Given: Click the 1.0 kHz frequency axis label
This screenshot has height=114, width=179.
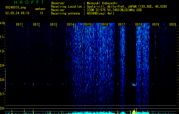Looking at the screenshot, I should (2, 51).
